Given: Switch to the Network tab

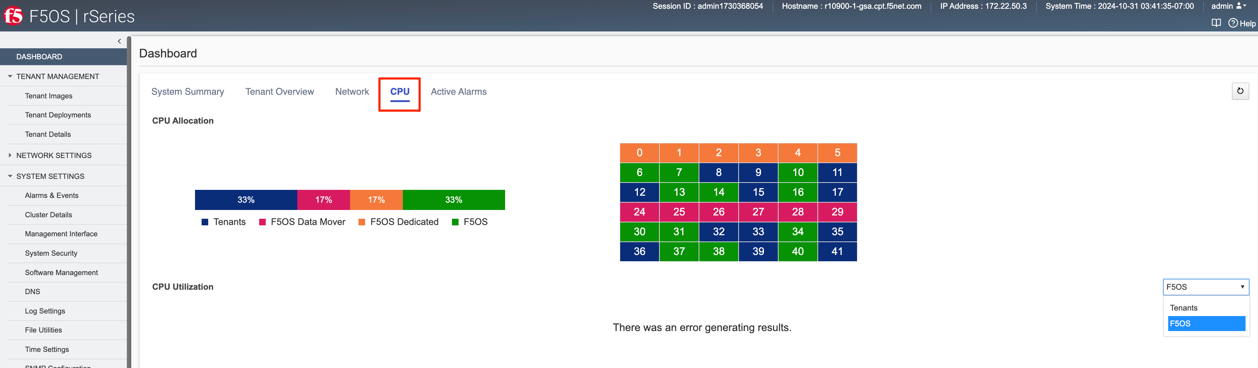Looking at the screenshot, I should [352, 92].
